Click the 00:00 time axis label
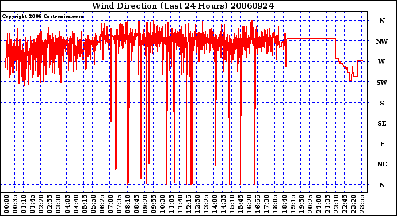 (x=6, y=204)
